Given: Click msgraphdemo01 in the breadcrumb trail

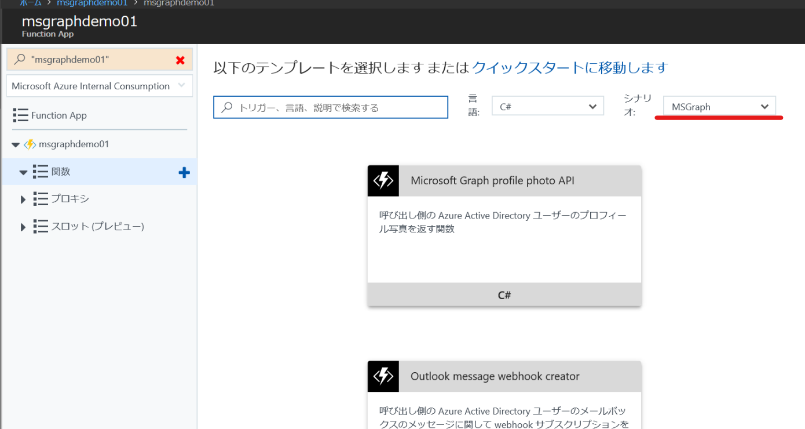Looking at the screenshot, I should click(x=92, y=2).
